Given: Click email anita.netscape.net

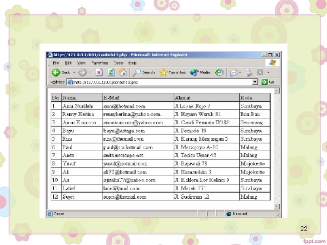Looking at the screenshot, I should tap(123, 156).
